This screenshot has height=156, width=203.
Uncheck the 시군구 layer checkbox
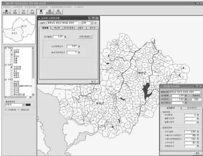(12, 50)
